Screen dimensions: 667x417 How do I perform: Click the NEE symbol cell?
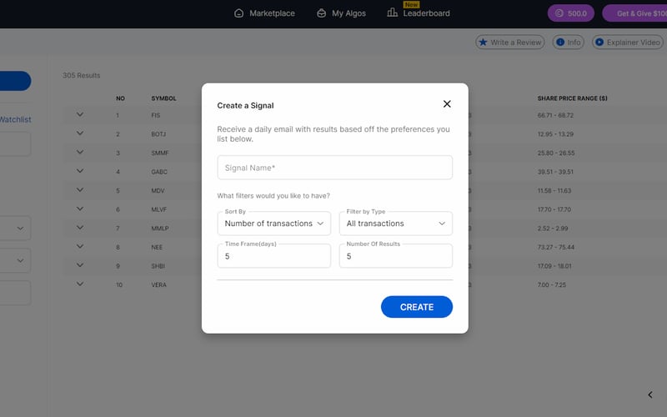point(157,247)
